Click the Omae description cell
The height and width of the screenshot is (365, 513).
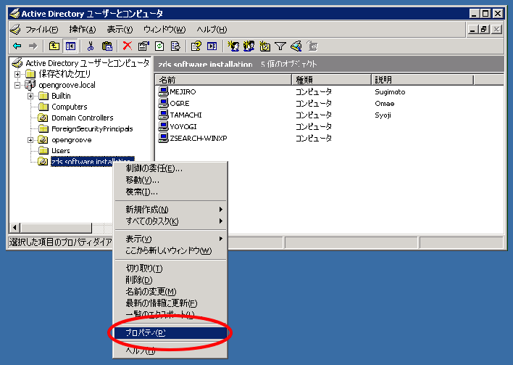coord(385,103)
